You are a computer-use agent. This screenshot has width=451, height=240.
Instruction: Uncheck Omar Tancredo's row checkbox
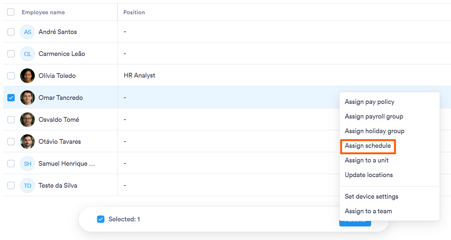pyautogui.click(x=11, y=98)
